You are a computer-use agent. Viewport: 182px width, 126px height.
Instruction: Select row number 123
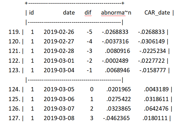pos(15,70)
